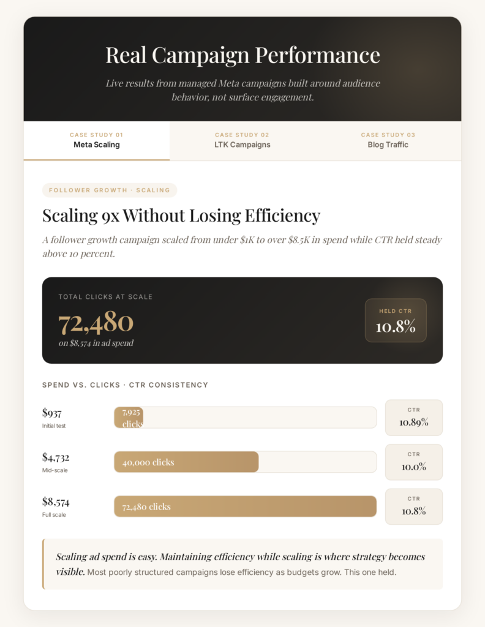
Task: Click the Scaling 9x Without Losing Efficiency title
Action: click(181, 216)
